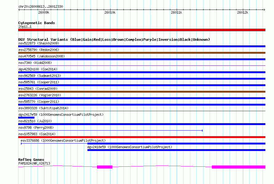Click esv2763226 (Vogler2010) label

pyautogui.click(x=40, y=95)
